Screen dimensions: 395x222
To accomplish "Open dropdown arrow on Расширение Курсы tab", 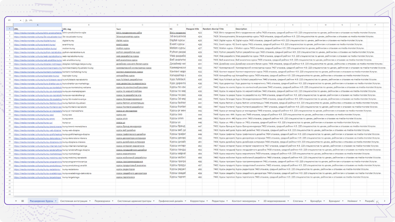I will click(x=56, y=201).
